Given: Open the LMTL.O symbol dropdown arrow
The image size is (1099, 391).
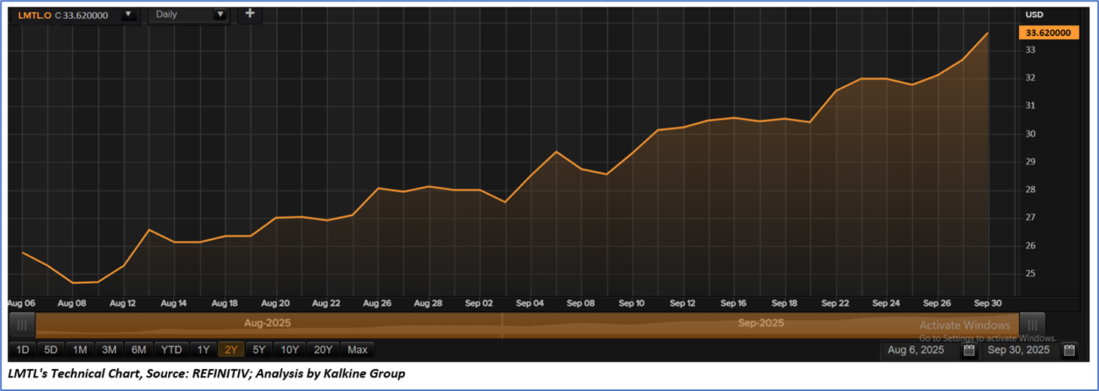Looking at the screenshot, I should pos(128,14).
